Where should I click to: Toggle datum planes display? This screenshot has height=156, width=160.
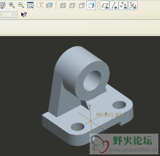coord(105,5)
